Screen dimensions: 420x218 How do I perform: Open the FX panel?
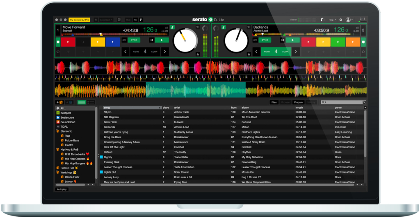pyautogui.click(x=135, y=20)
